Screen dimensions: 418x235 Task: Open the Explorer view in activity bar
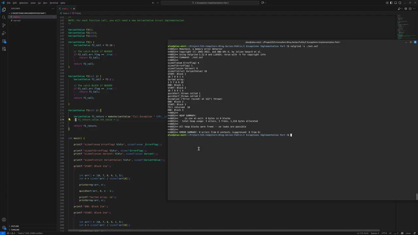pos(4,9)
